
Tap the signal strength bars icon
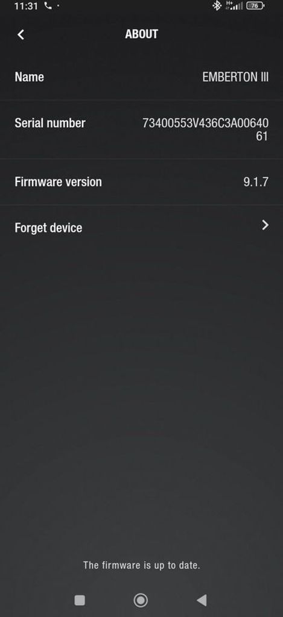[x=237, y=6]
